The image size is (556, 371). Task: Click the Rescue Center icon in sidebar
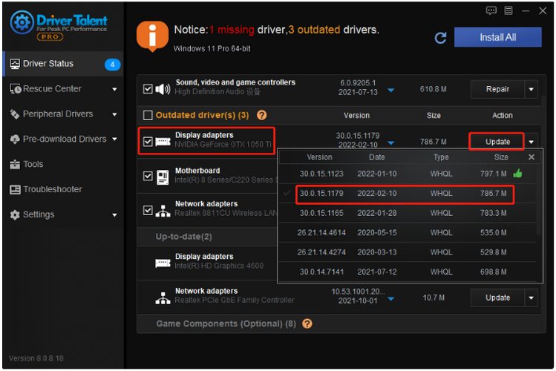pos(16,89)
